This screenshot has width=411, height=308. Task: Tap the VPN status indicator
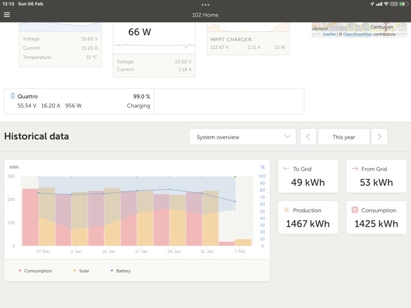tap(394, 4)
